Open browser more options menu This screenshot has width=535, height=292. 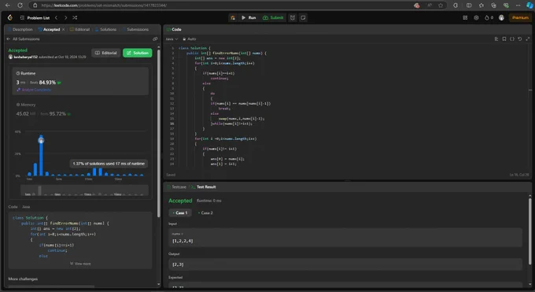click(518, 6)
